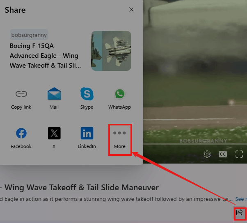The image size is (247, 223).
Task: Click the video description text
Action: coord(116,199)
